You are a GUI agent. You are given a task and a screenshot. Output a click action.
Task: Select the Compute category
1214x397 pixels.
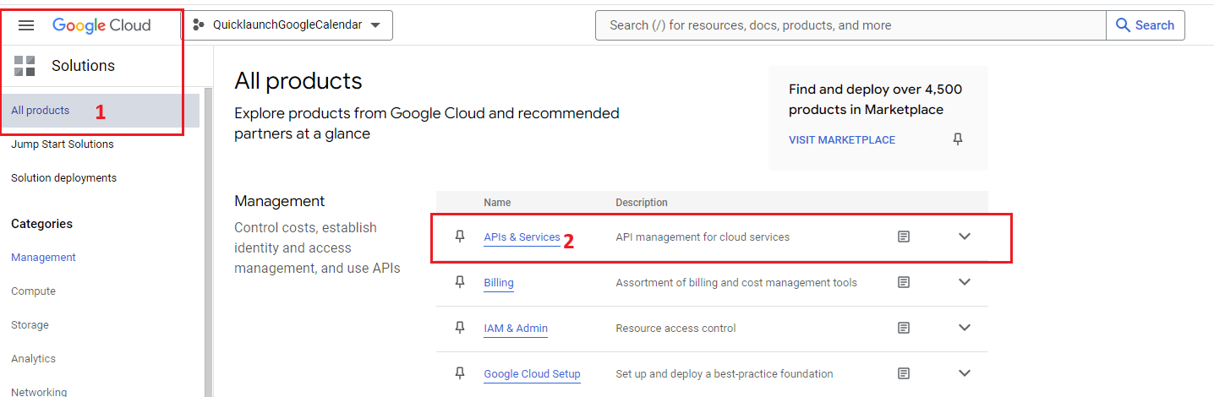(34, 291)
